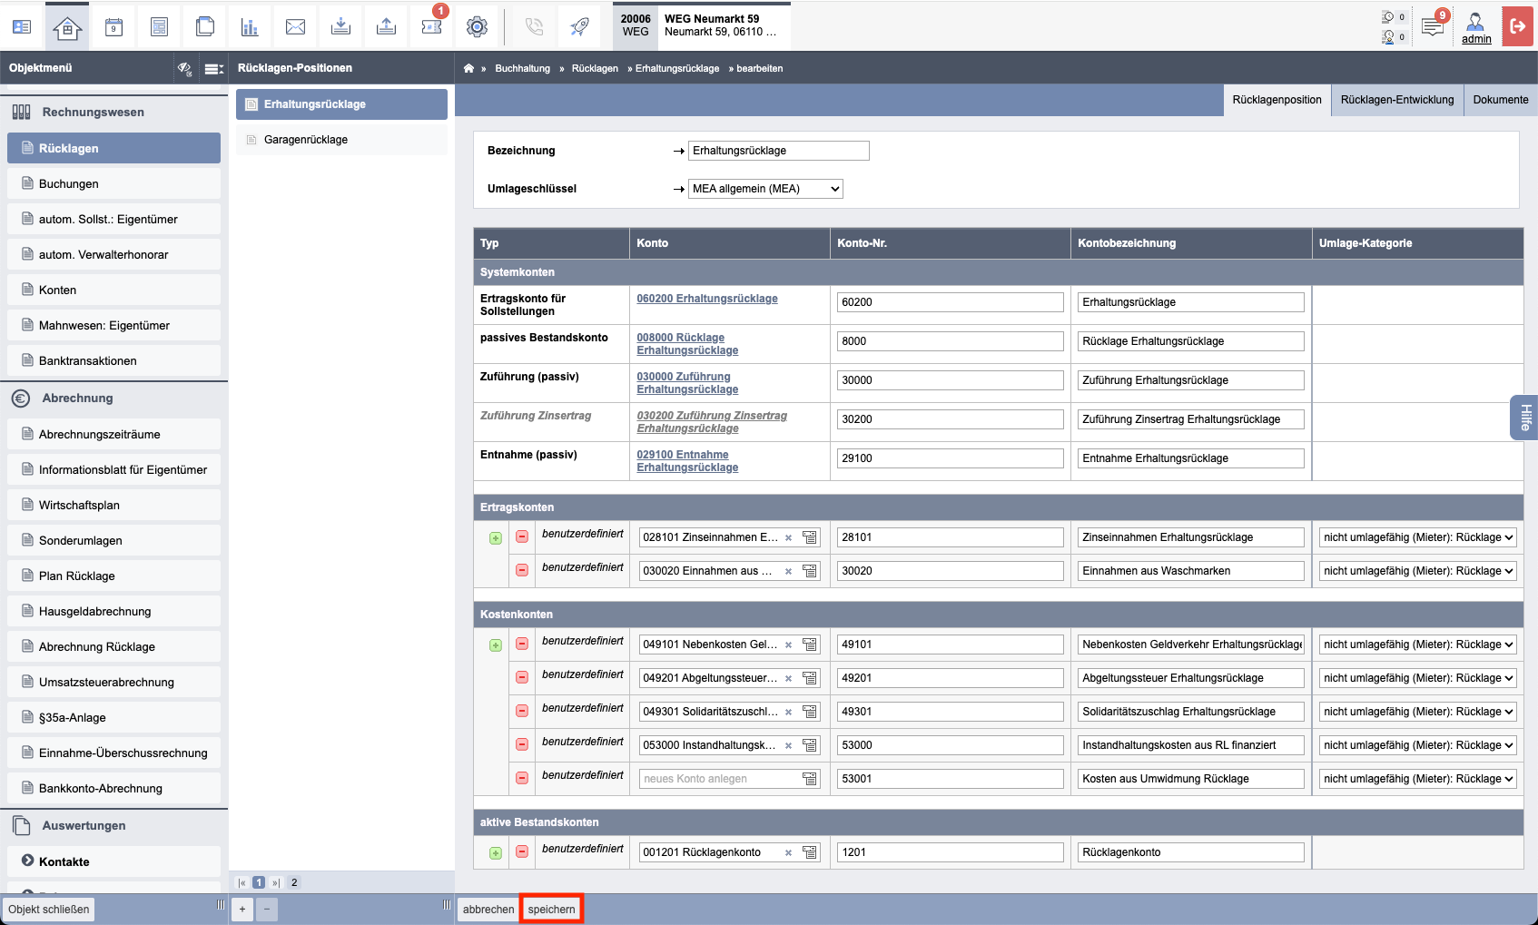Open the ticket icon with badge 1
1538x925 pixels.
coord(432,27)
